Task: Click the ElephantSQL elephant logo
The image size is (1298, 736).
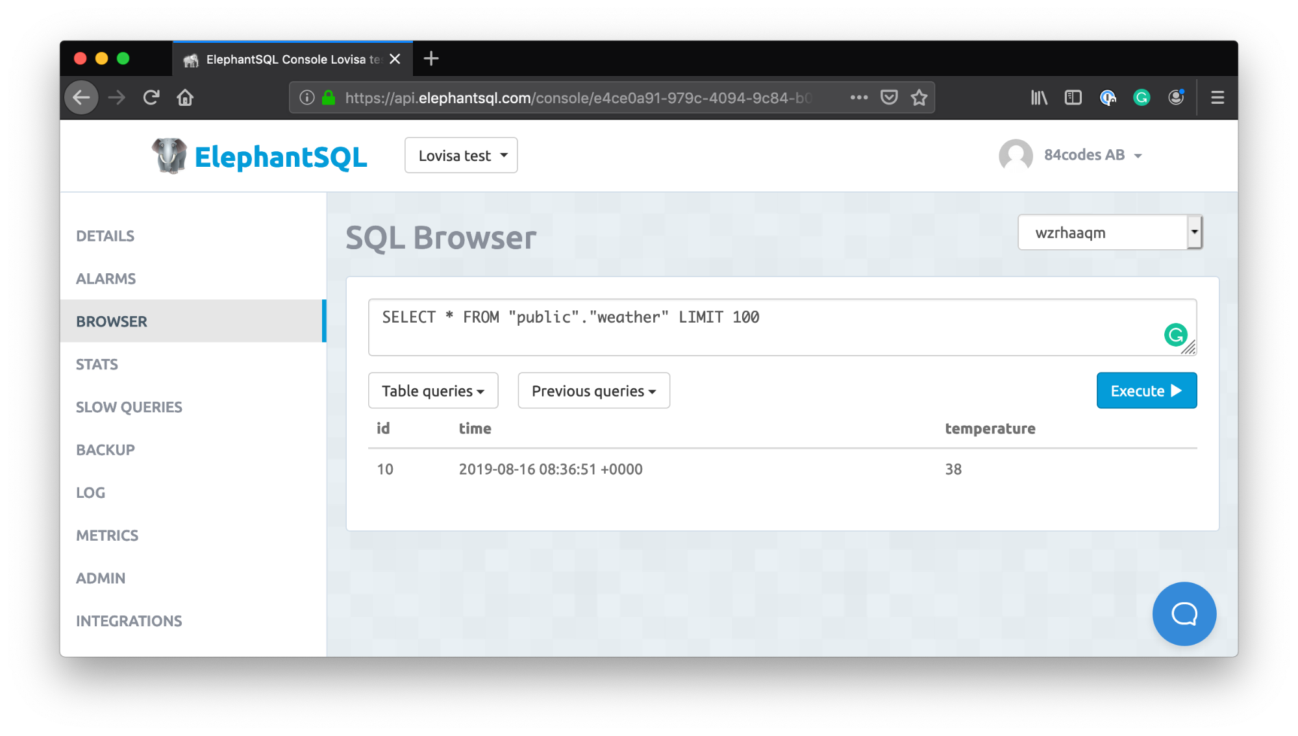Action: click(169, 156)
